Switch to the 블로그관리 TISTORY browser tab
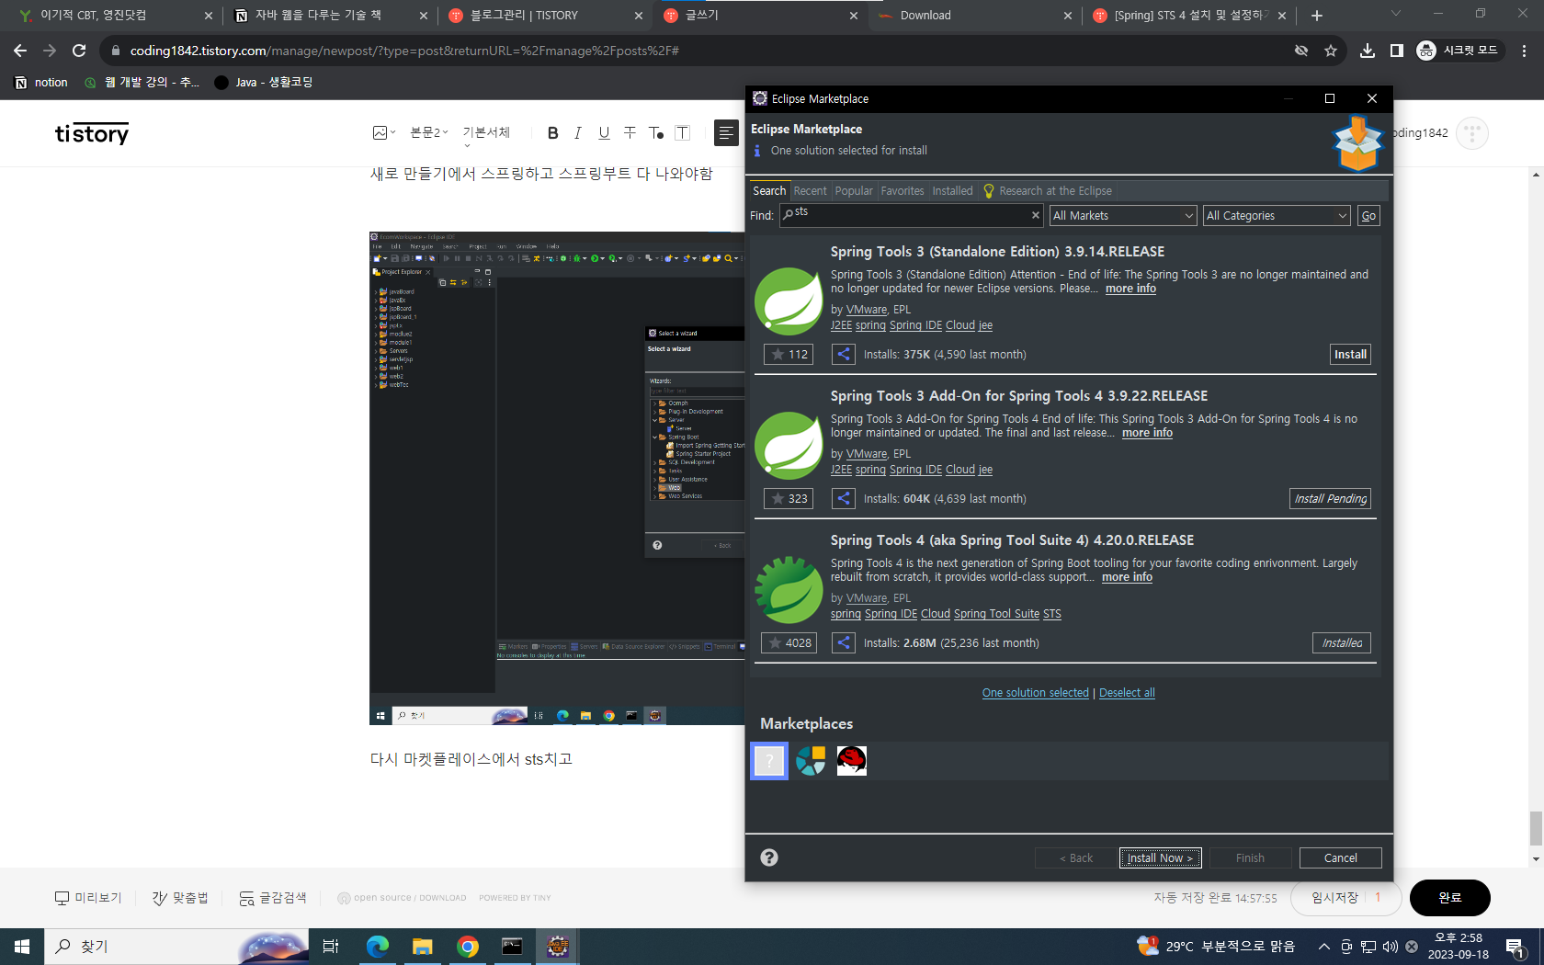Screen dimensions: 1544x965 coord(545,16)
